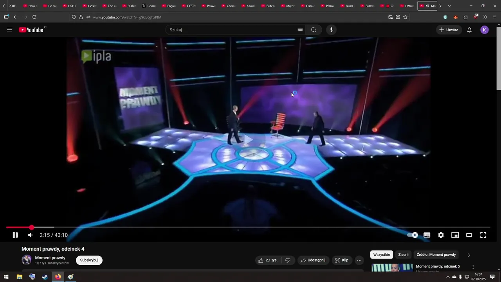This screenshot has height=282, width=501.
Task: Open the YouTube guide hamburger menu
Action: [x=9, y=30]
